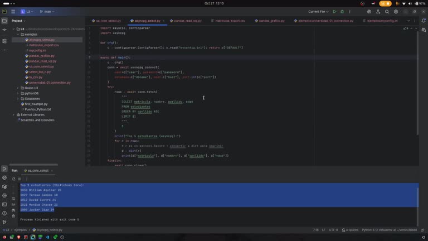Close the asyncpg_select.py editor tab
This screenshot has width=428, height=241.
pyautogui.click(x=163, y=21)
